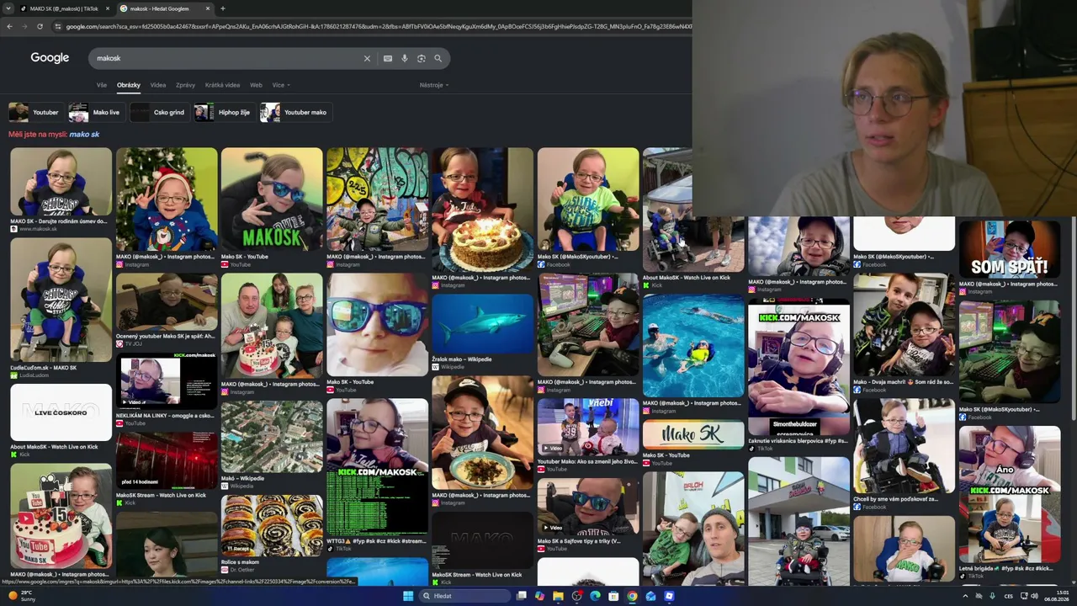Open the on-screen keyboard input tool
Image resolution: width=1077 pixels, height=606 pixels.
point(388,59)
